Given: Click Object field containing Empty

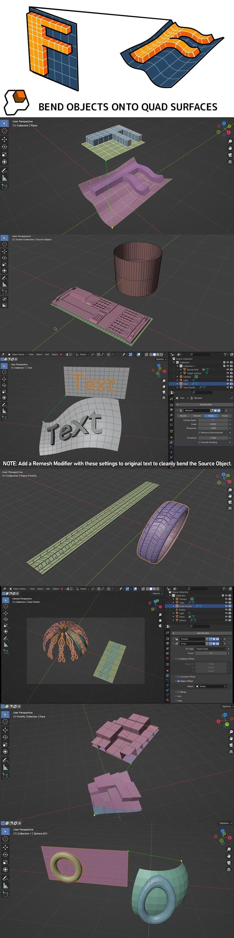Looking at the screenshot, I should [211, 686].
